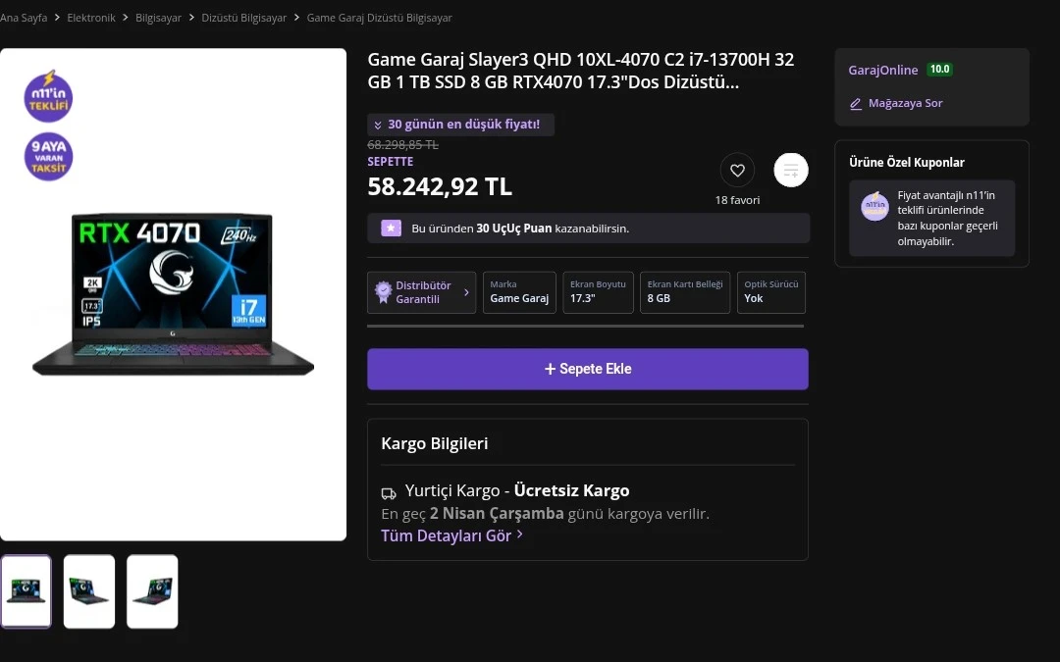Click the Ekran Boyutu 17.3" attribute box
The width and height of the screenshot is (1060, 662).
pos(598,292)
